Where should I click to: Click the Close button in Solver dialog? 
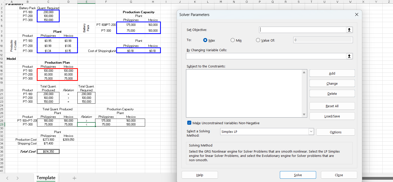[x=339, y=175]
